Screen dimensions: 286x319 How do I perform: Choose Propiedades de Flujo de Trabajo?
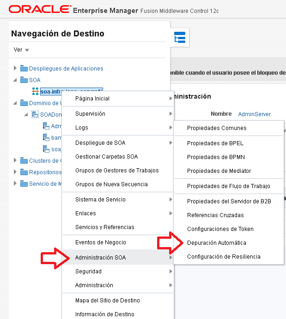pyautogui.click(x=229, y=186)
